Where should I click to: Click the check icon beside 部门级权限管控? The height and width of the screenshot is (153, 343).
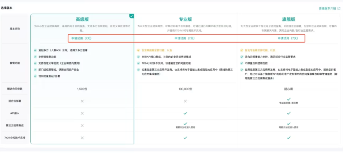[x=35, y=70]
